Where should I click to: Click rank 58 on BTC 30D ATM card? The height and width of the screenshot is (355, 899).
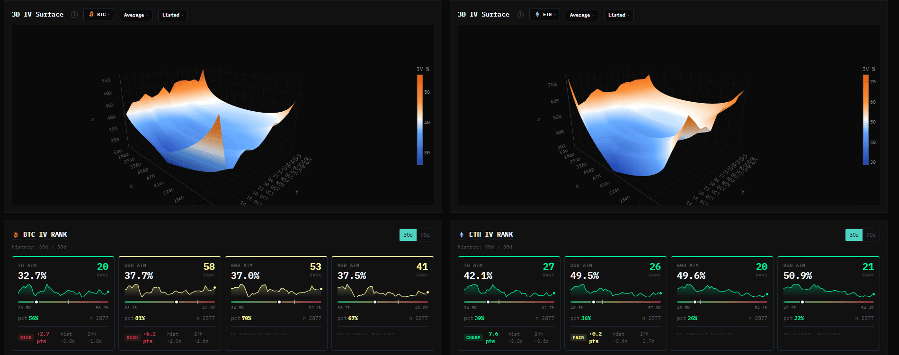pyautogui.click(x=209, y=267)
